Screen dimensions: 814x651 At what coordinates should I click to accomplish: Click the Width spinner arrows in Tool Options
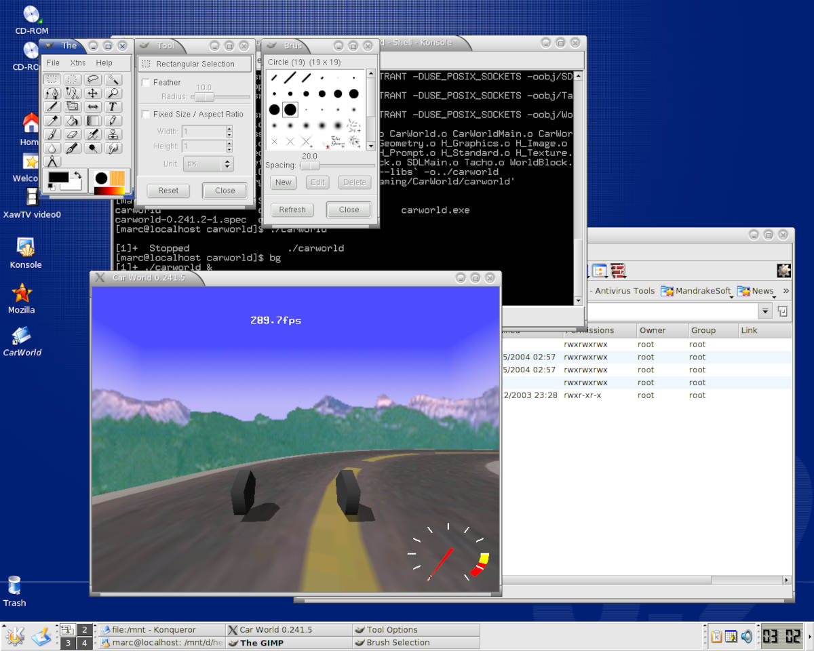click(x=229, y=132)
